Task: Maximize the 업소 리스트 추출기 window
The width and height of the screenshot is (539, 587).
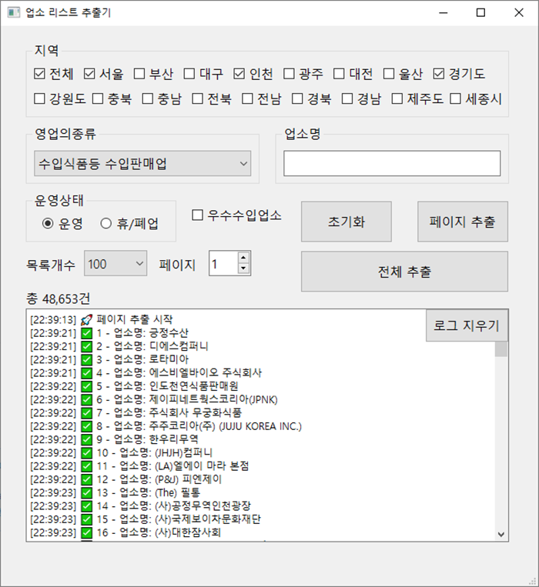Action: pyautogui.click(x=480, y=13)
